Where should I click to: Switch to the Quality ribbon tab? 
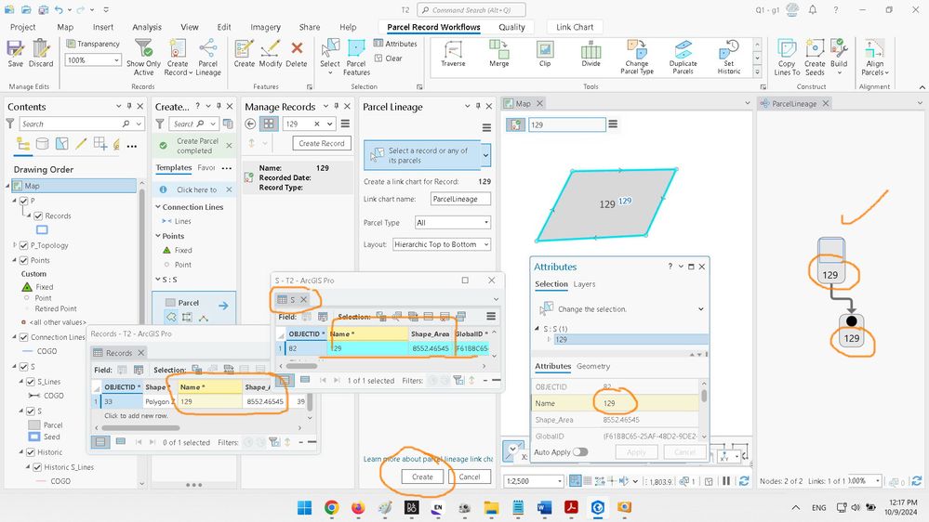click(x=511, y=27)
